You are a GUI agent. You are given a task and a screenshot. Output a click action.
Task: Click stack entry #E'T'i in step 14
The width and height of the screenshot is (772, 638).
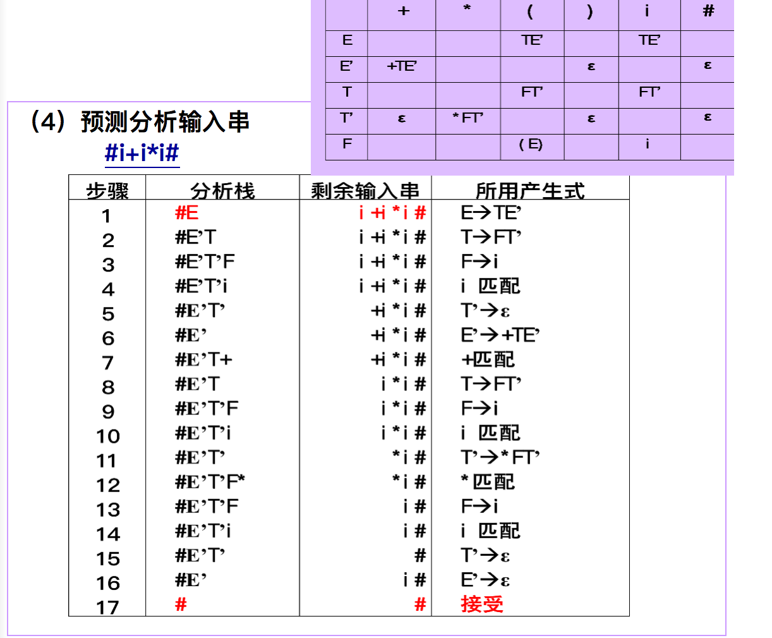pos(203,531)
